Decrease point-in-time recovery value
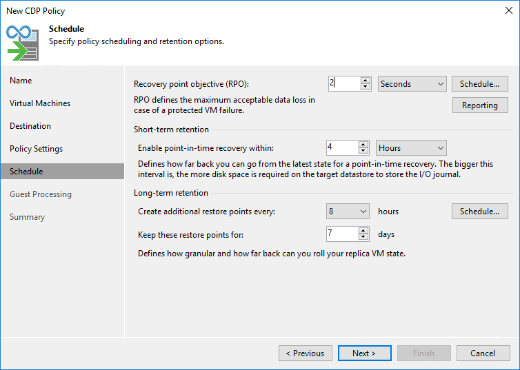The height and width of the screenshot is (370, 520). 363,151
